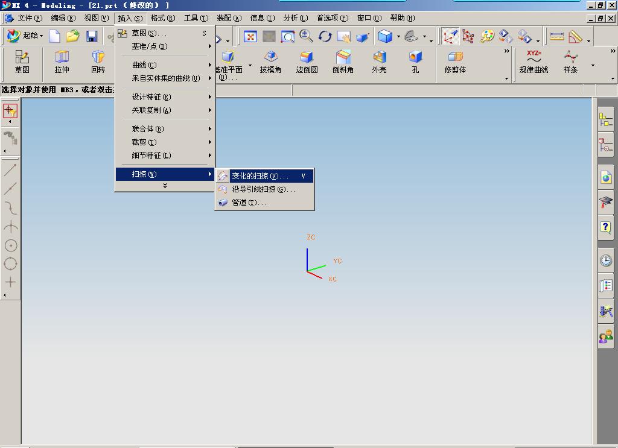The height and width of the screenshot is (448, 618).
Task: Choose 沿导引线扫掠 from the submenu
Action: click(x=264, y=189)
